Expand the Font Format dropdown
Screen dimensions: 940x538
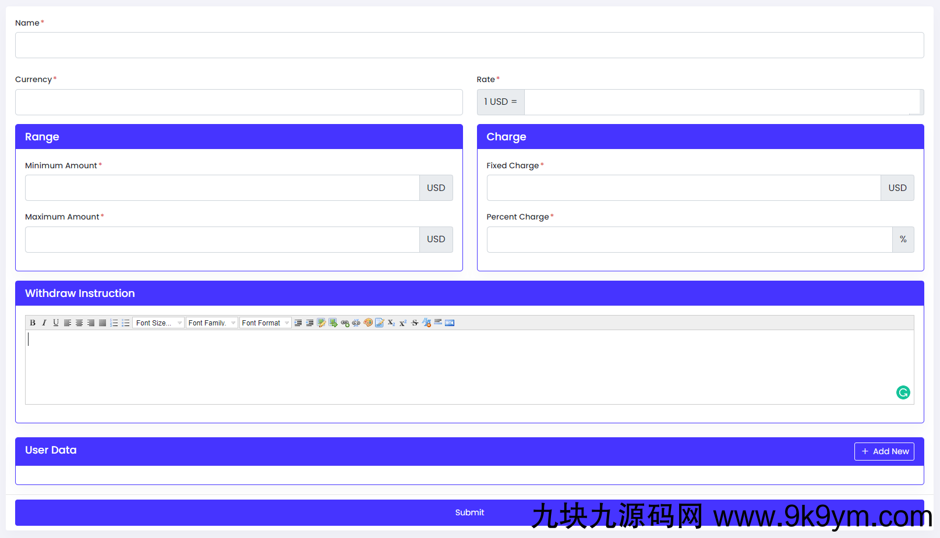265,323
